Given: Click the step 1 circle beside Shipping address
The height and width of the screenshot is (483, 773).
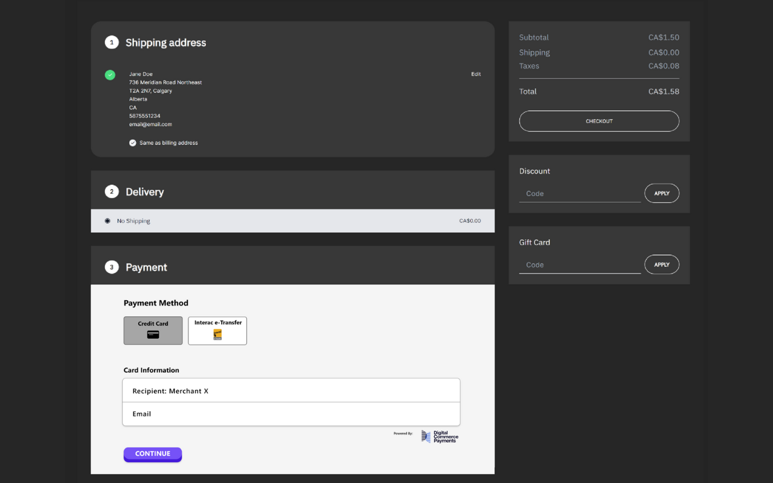Looking at the screenshot, I should click(112, 42).
